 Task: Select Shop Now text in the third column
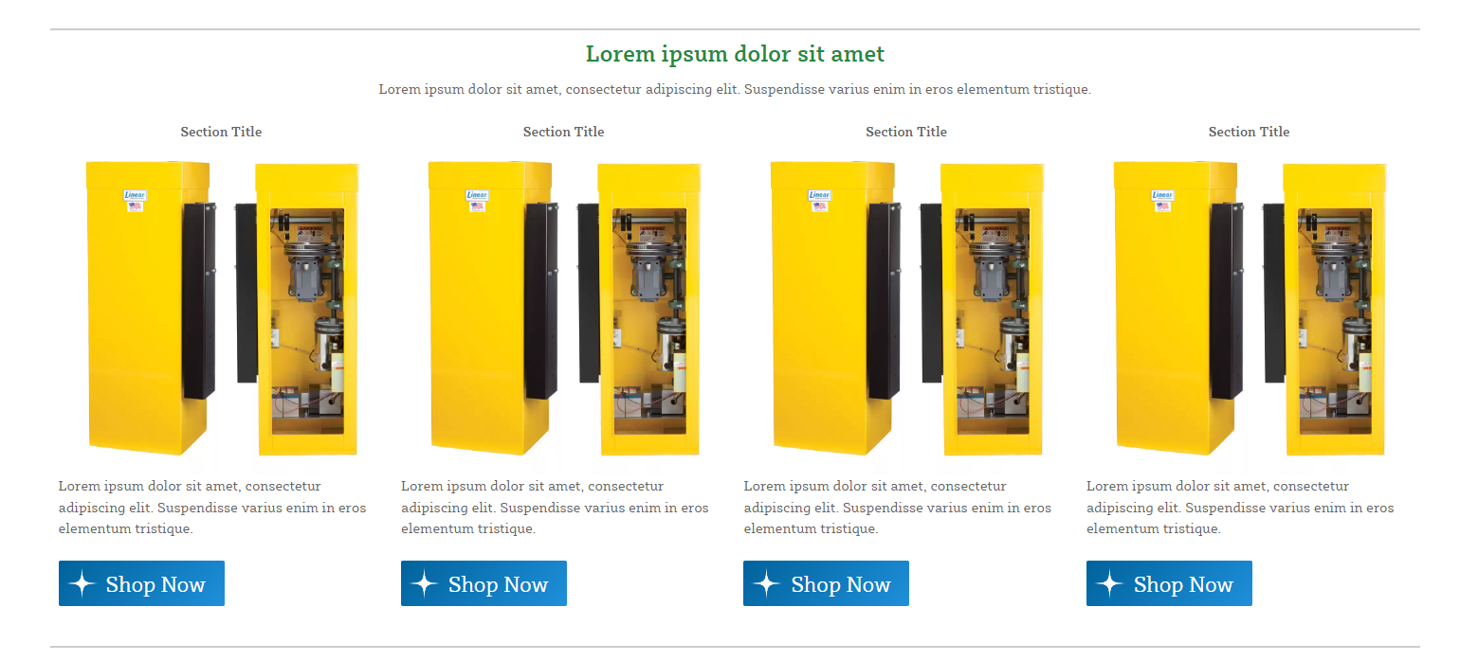pos(841,584)
